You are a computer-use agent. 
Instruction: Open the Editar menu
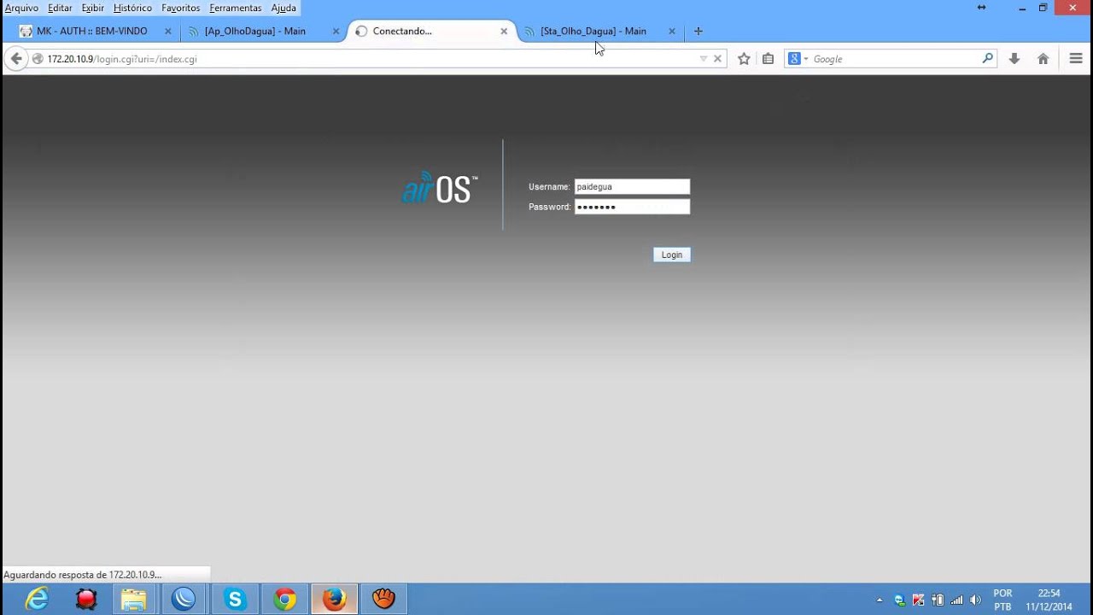(x=60, y=8)
